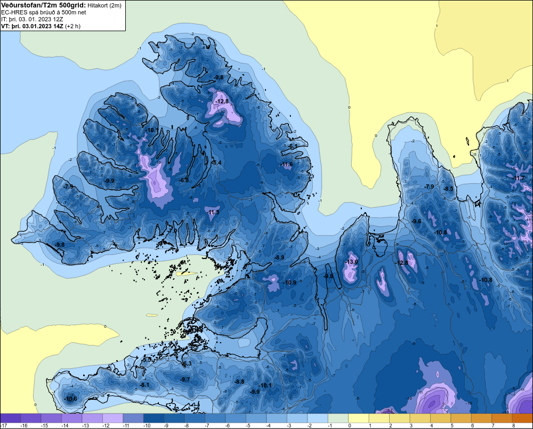Image resolution: width=533 pixels, height=429 pixels.
Task: Select the -9.7 temperature label
Action: coord(184,379)
